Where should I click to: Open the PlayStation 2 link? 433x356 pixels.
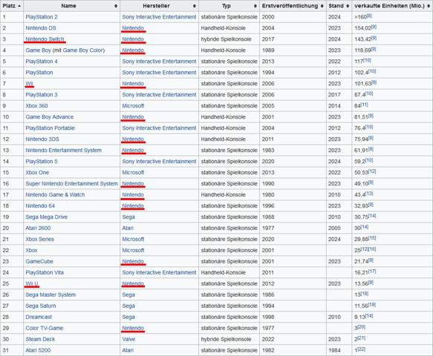point(42,17)
